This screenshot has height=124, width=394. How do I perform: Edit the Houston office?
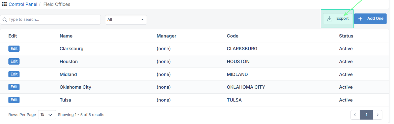(14, 61)
